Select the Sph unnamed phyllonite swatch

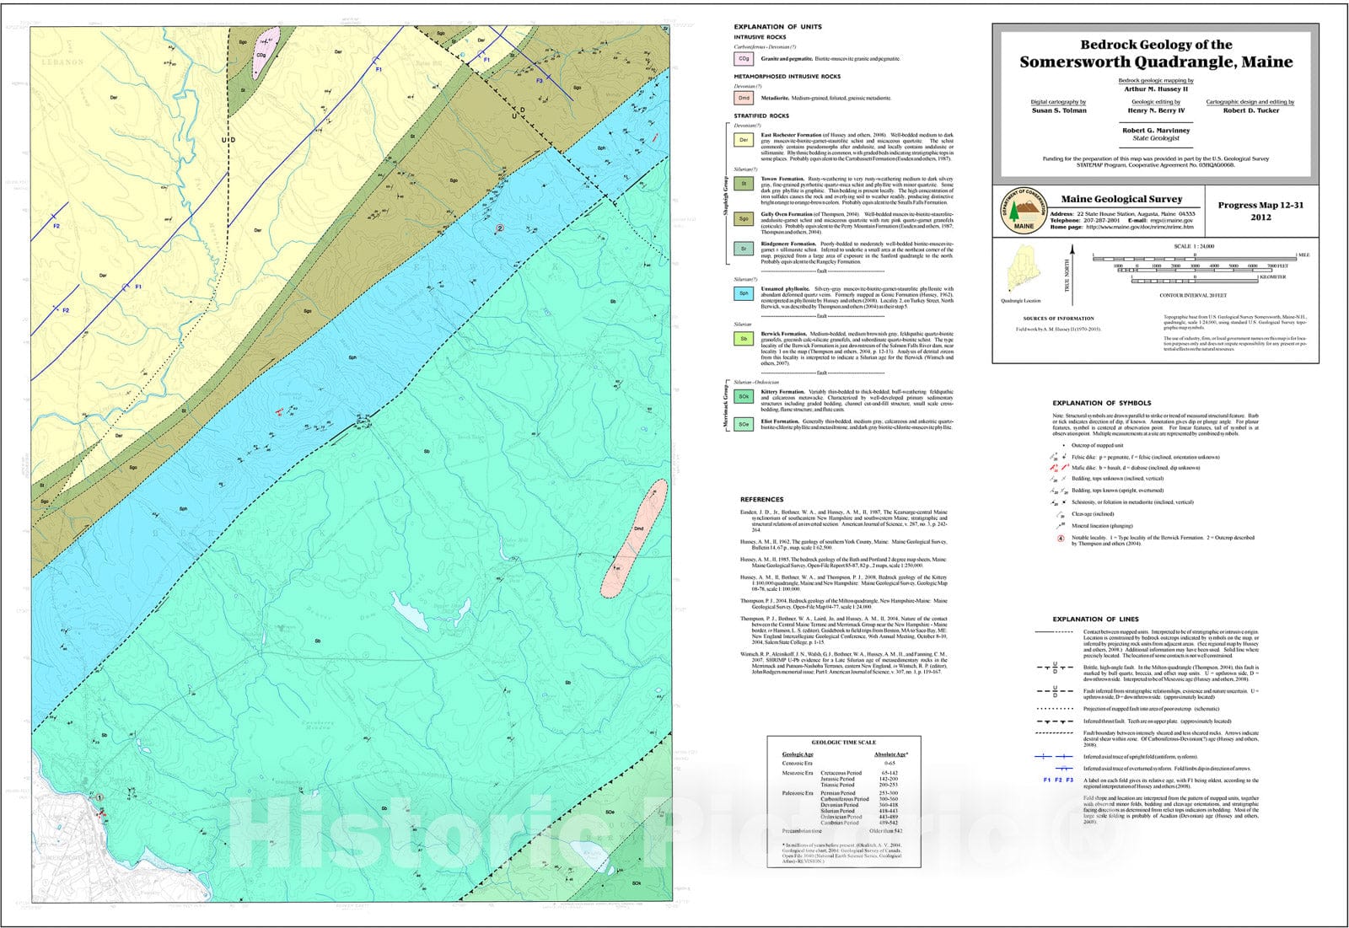coord(744,293)
